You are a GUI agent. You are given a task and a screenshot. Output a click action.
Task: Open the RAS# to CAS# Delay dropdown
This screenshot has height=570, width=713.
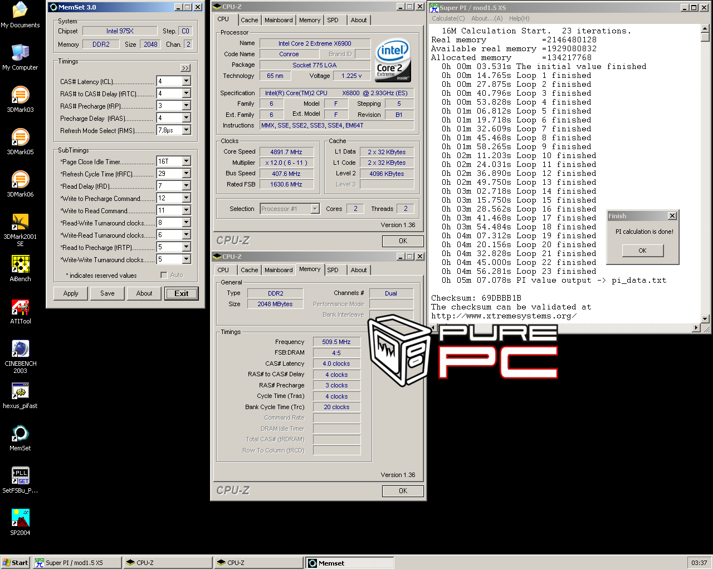coord(187,94)
